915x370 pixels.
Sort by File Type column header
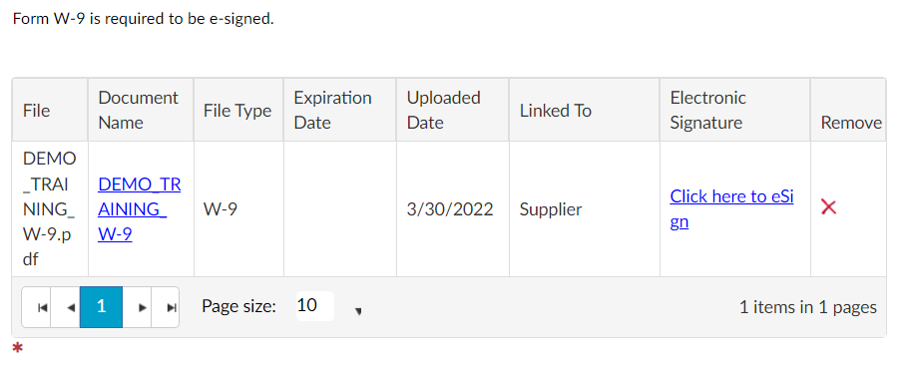pos(238,110)
